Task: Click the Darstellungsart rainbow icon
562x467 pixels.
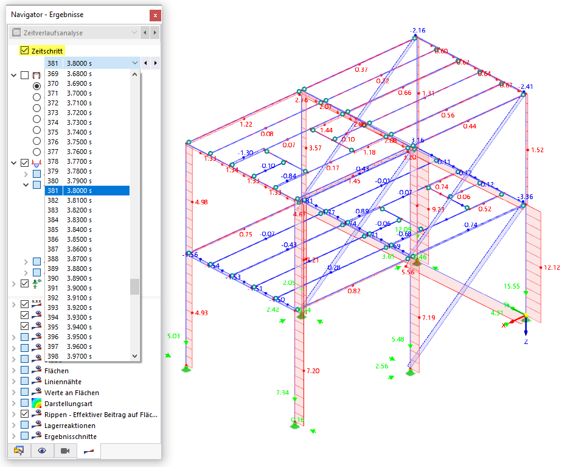Action: pos(36,404)
